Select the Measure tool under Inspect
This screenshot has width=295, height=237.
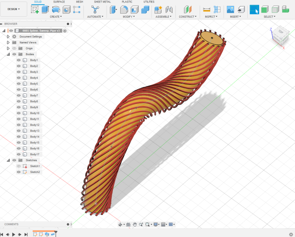[x=206, y=10]
